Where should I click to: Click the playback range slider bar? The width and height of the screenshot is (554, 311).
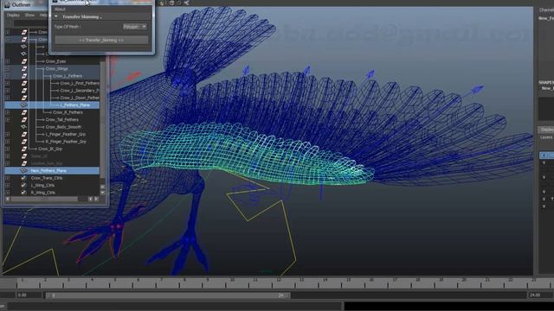(x=168, y=295)
